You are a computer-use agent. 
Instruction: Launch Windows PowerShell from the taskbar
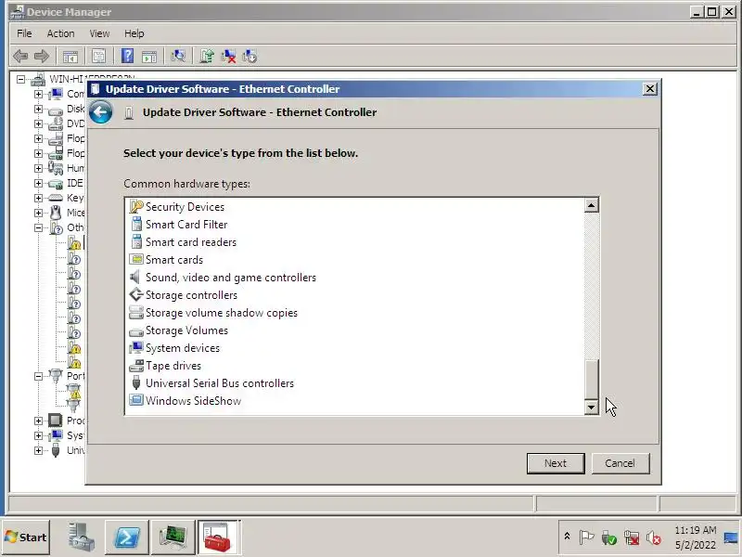[x=127, y=538]
